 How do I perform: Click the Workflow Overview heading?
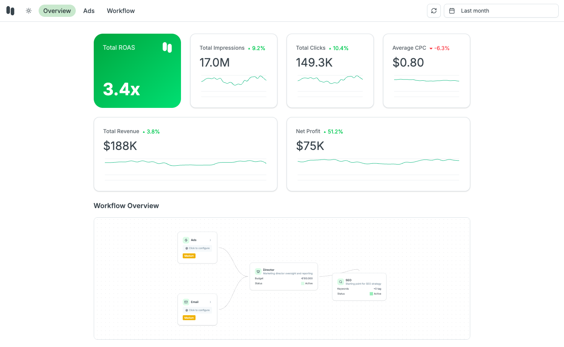[126, 206]
